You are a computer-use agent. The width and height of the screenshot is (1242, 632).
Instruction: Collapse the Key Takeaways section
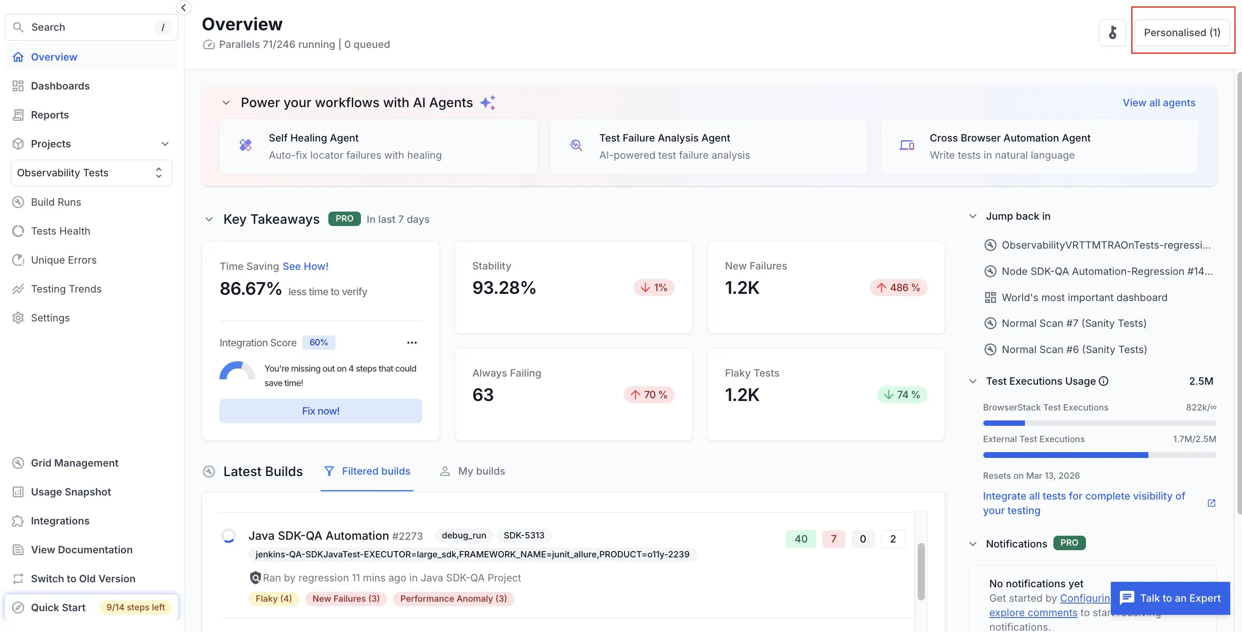tap(209, 219)
